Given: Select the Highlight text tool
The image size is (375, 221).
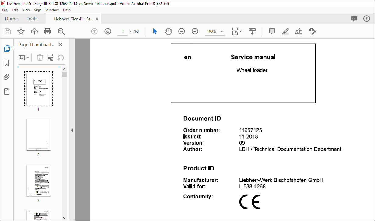Looking at the screenshot, I should pos(285,31).
